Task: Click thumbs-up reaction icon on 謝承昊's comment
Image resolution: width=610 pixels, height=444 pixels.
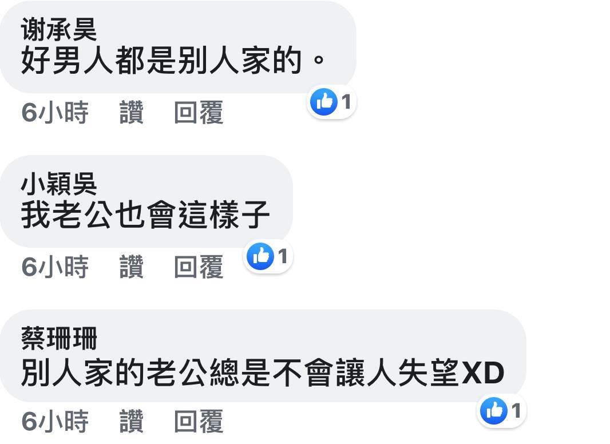Action: [x=324, y=102]
